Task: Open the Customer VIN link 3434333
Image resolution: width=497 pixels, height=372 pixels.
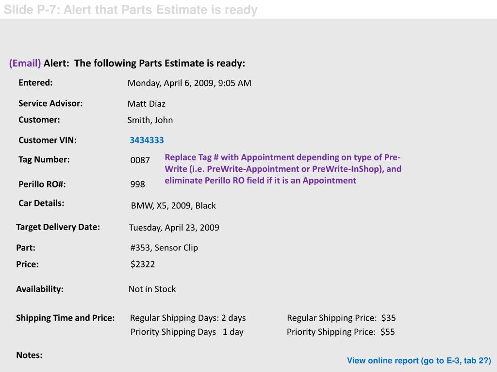Action: pos(147,140)
